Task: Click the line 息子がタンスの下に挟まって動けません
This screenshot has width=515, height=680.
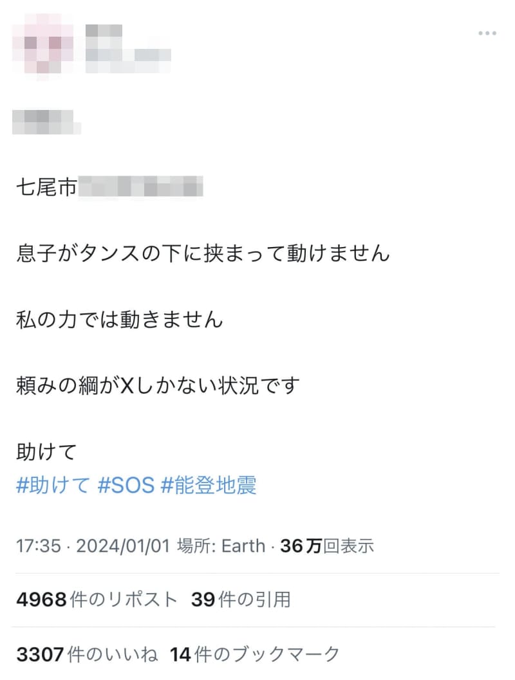Action: click(x=203, y=253)
